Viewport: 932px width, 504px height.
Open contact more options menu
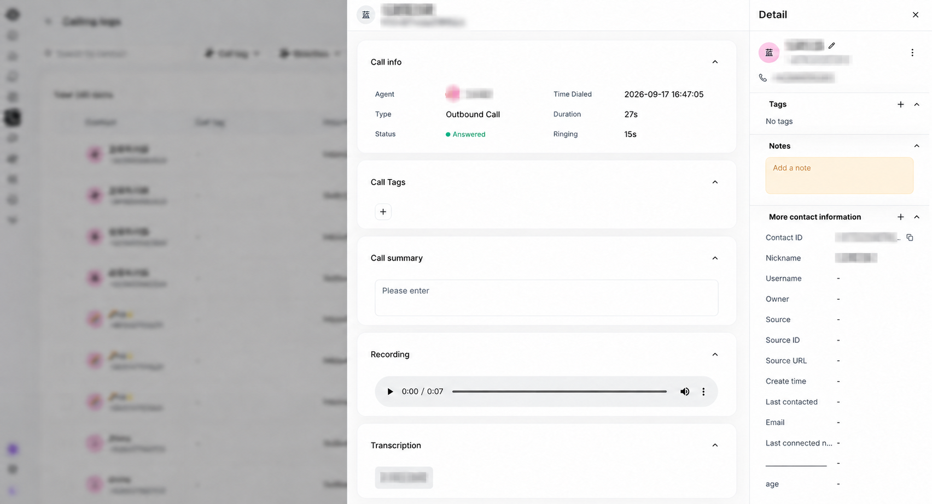pyautogui.click(x=912, y=52)
